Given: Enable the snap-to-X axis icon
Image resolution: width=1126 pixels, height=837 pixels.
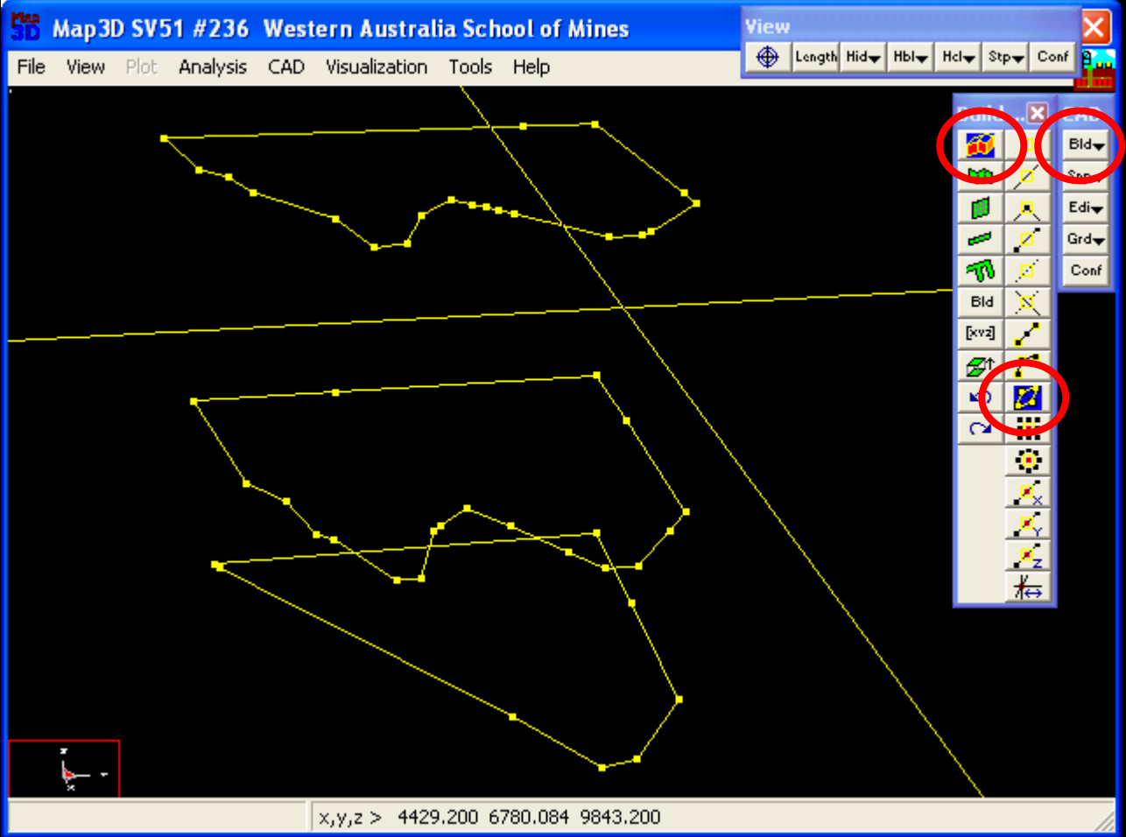Looking at the screenshot, I should click(1027, 492).
